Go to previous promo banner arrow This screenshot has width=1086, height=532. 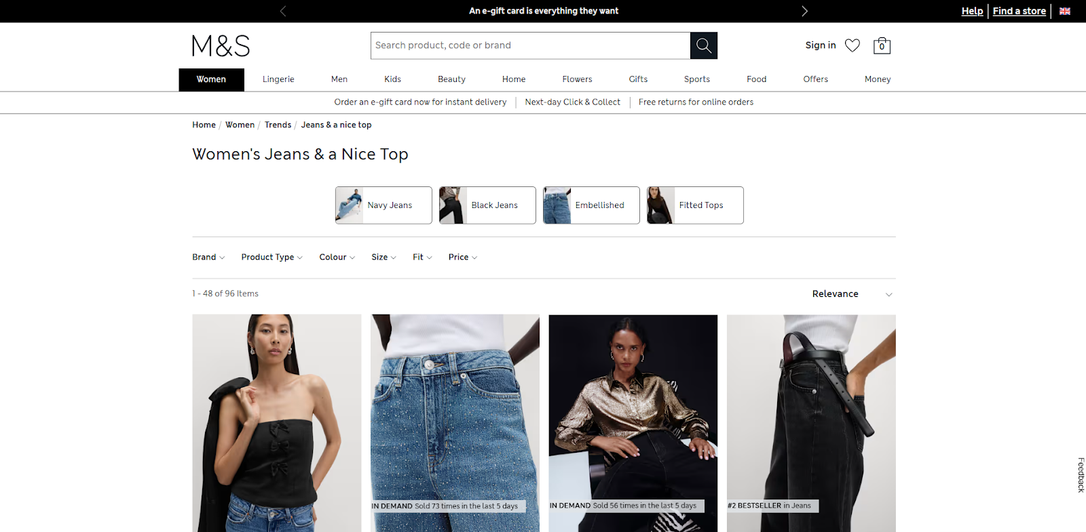[283, 11]
